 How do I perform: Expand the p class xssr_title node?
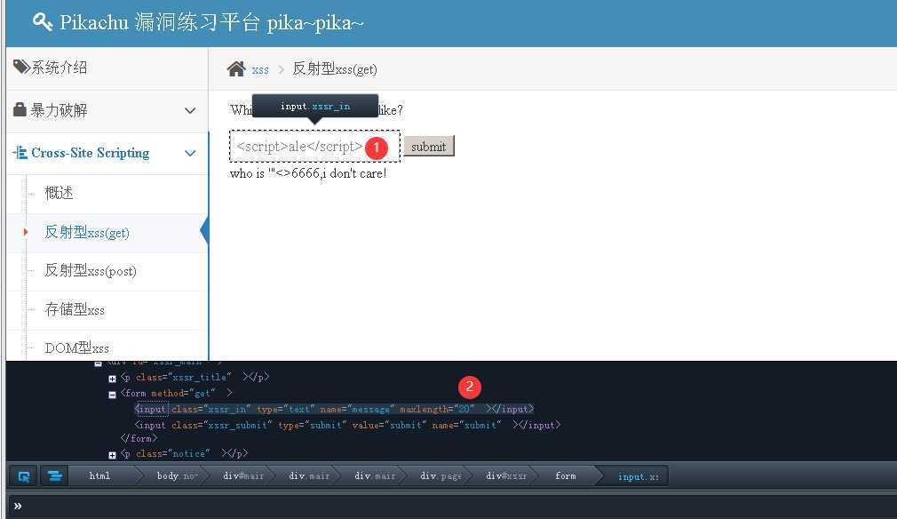(x=112, y=379)
